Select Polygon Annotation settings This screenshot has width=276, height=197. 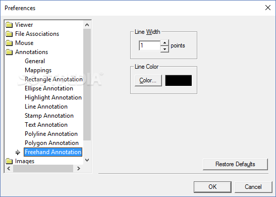pyautogui.click(x=52, y=143)
